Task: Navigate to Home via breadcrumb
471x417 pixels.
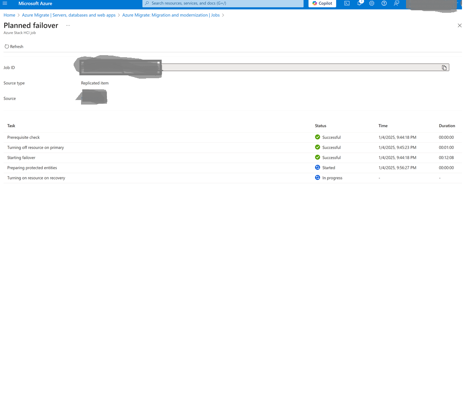Action: pyautogui.click(x=9, y=15)
